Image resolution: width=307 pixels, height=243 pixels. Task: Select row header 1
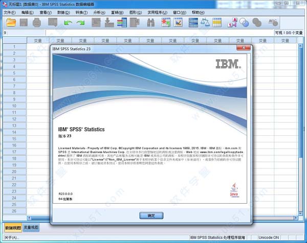point(14,46)
